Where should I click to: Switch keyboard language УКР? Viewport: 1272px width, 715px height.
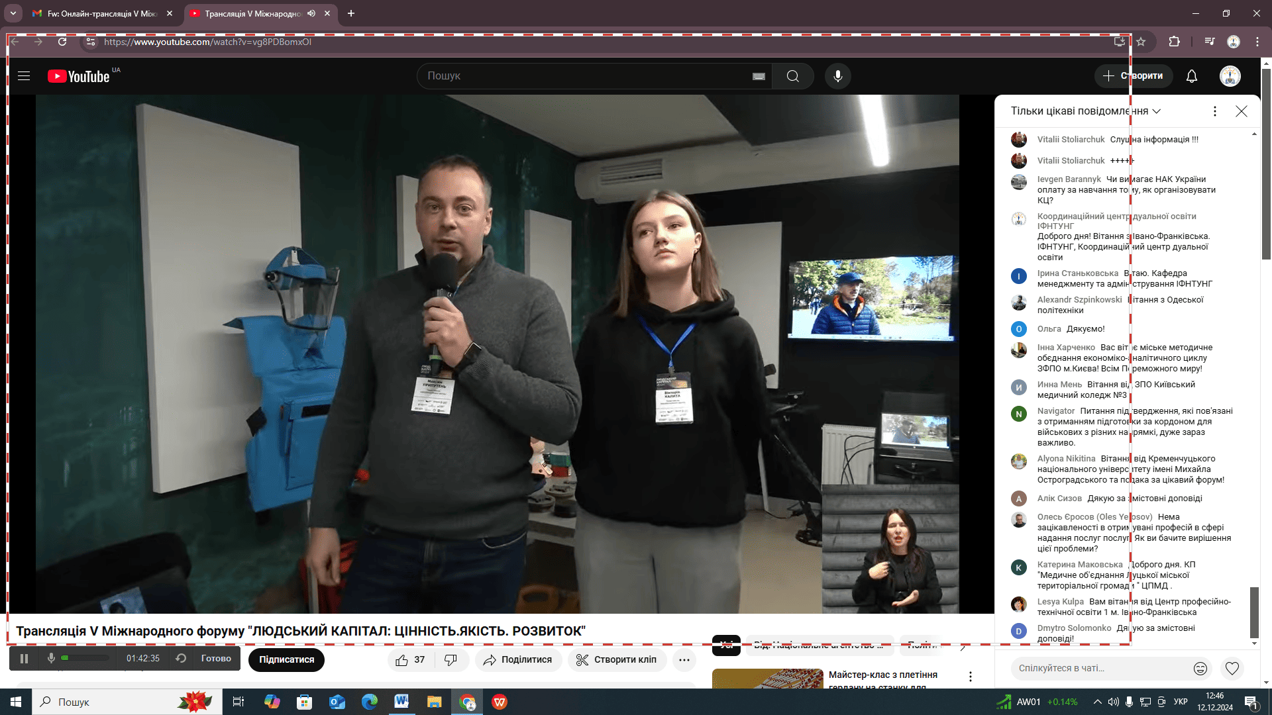1181,702
